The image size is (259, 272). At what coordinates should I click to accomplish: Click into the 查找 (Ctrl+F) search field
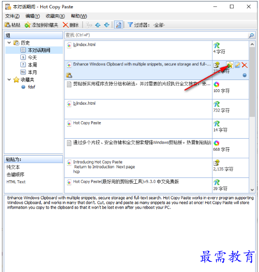[x=157, y=35]
